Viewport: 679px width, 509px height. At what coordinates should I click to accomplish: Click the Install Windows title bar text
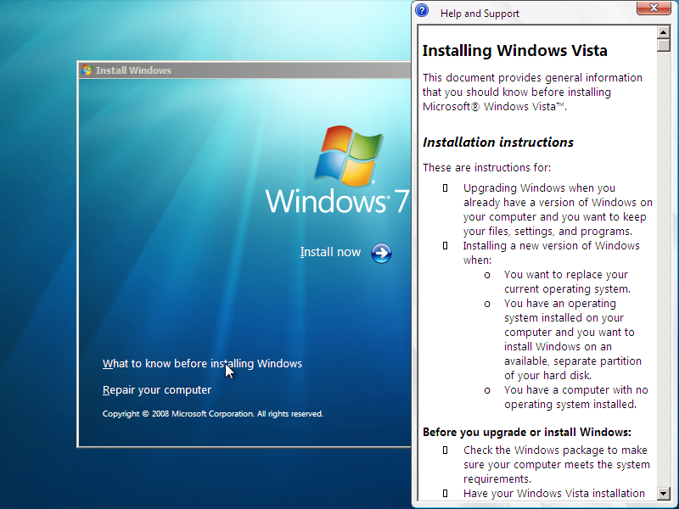click(133, 70)
